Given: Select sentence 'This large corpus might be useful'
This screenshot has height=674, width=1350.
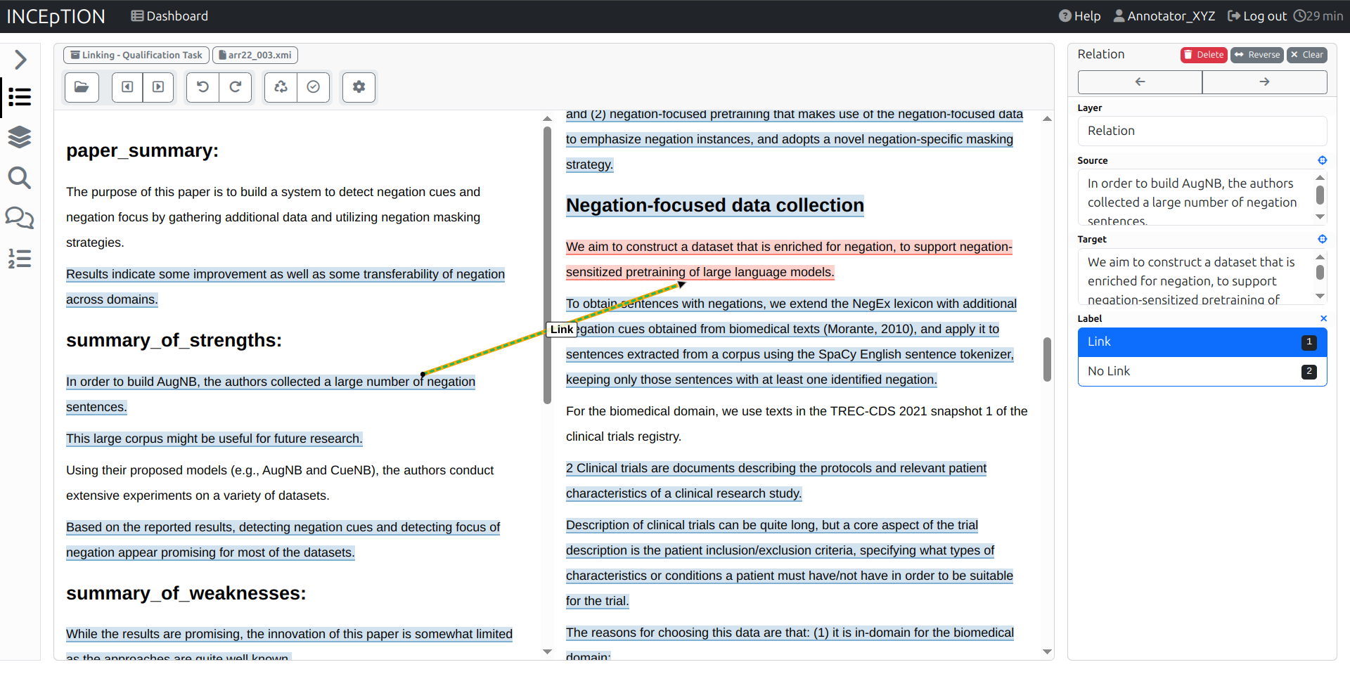Looking at the screenshot, I should pos(214,439).
